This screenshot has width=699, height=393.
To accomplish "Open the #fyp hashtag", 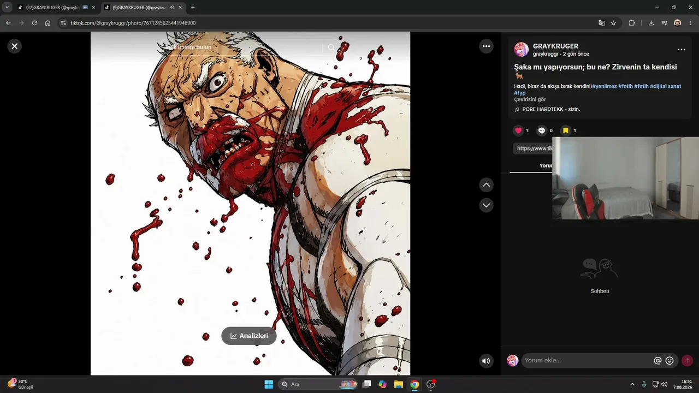I will pyautogui.click(x=520, y=93).
